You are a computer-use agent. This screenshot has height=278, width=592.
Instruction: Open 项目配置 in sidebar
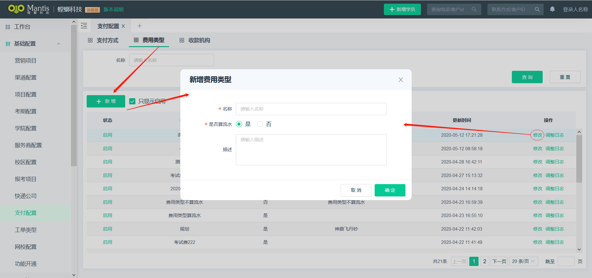point(26,95)
